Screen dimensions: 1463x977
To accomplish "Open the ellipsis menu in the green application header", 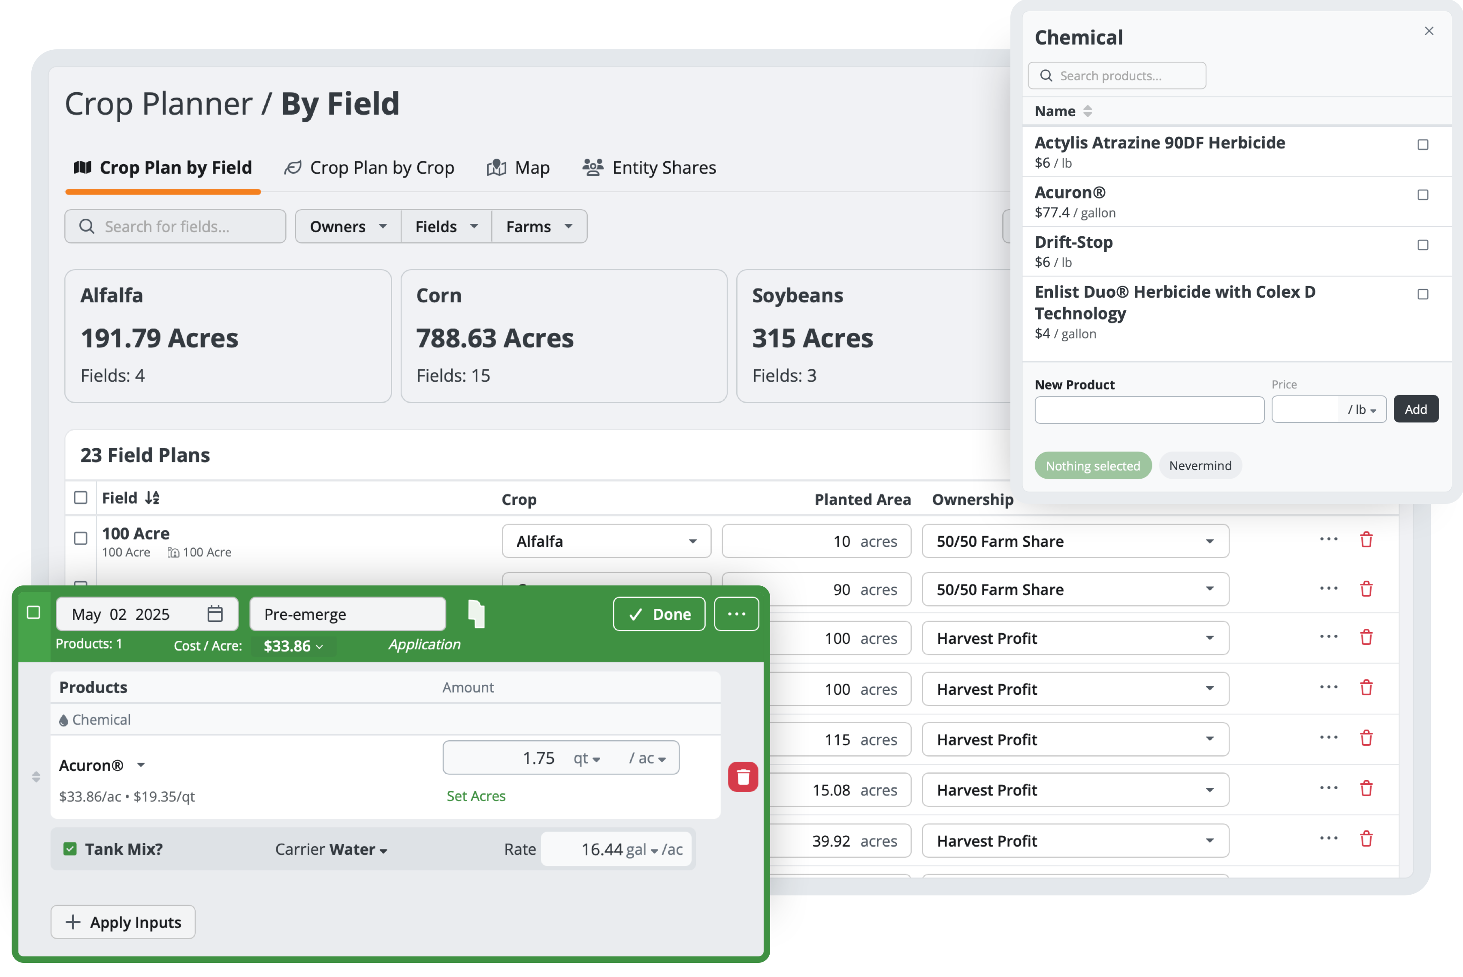I will [x=737, y=614].
